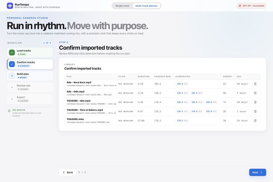The image size is (273, 182).
Task: Click the GPT API Unavailable badge
Action: (251, 6)
